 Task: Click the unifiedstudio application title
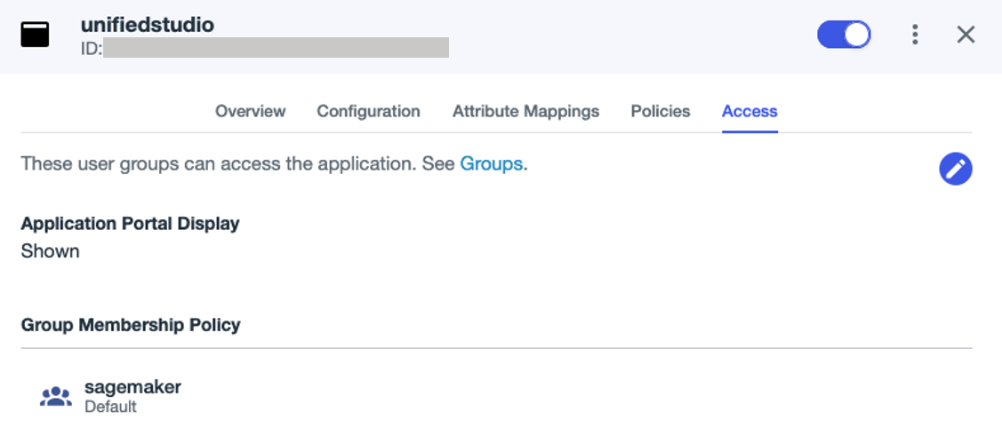point(147,25)
